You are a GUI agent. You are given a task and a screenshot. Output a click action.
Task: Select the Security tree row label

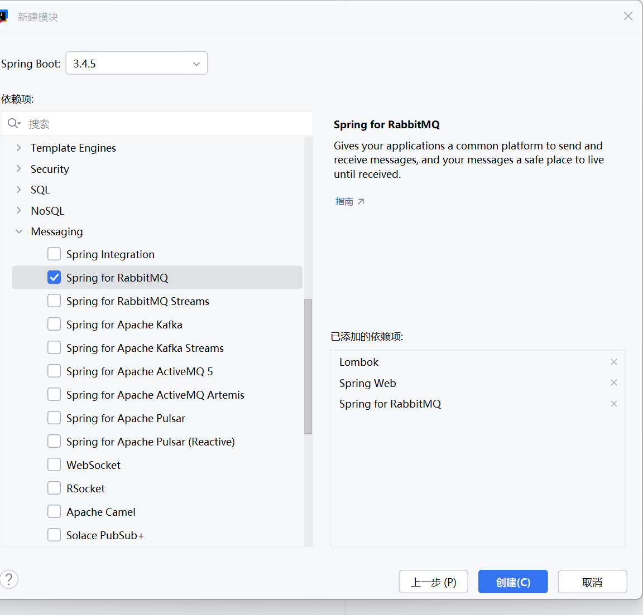tap(50, 169)
